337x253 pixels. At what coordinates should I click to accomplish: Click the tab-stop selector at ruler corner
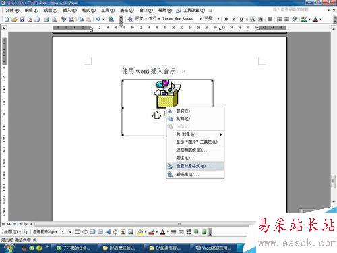click(4, 28)
